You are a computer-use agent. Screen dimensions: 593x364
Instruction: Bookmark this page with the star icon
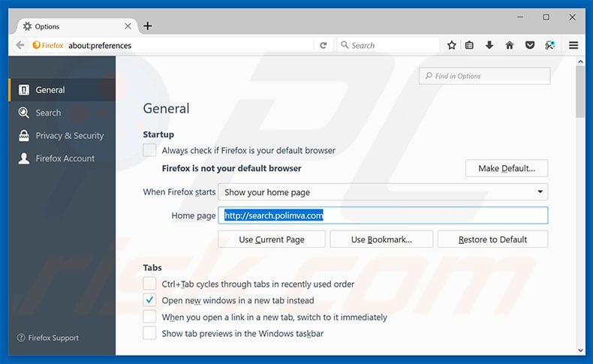[x=452, y=45]
